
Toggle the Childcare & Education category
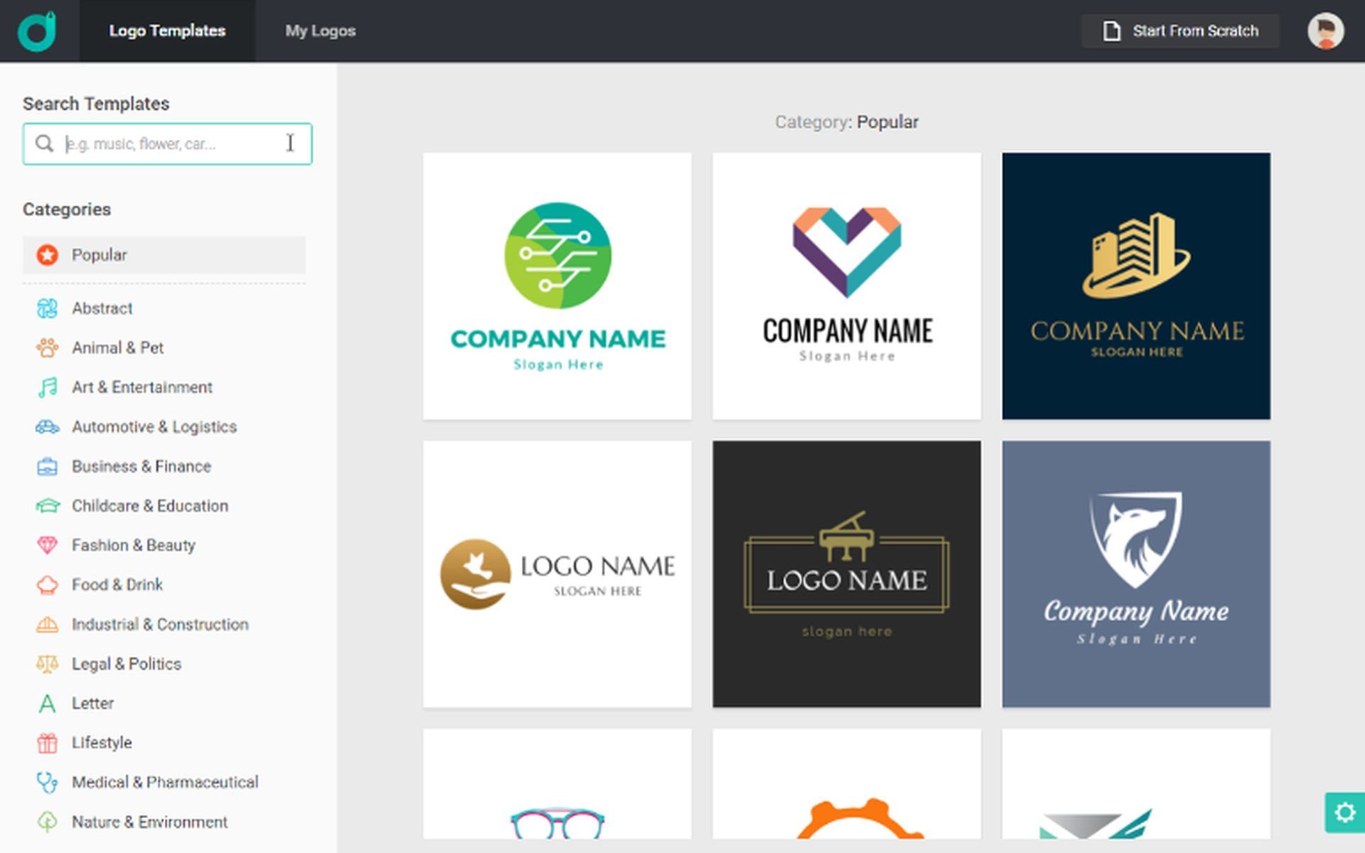150,505
